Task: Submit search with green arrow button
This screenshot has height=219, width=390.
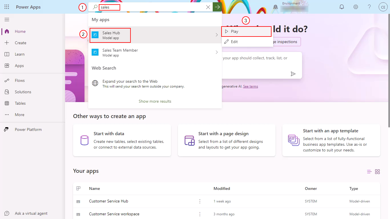Action: (x=217, y=7)
